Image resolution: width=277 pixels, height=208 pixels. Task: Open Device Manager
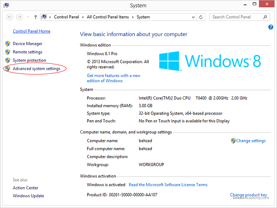[27, 44]
